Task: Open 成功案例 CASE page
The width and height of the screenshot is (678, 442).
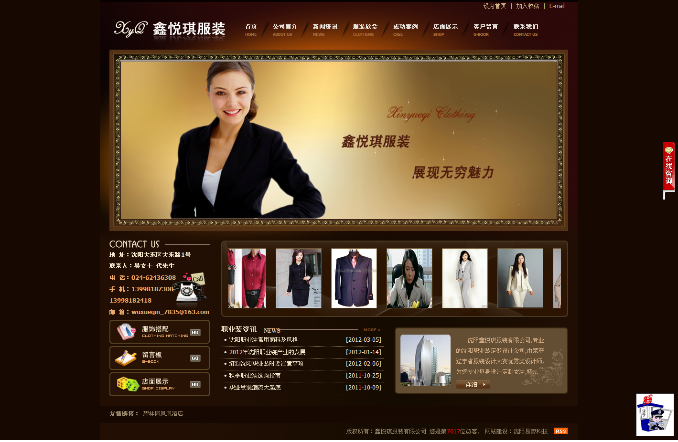Action: click(x=405, y=30)
